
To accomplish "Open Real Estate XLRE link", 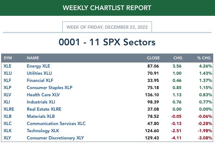I will click(x=44, y=109).
